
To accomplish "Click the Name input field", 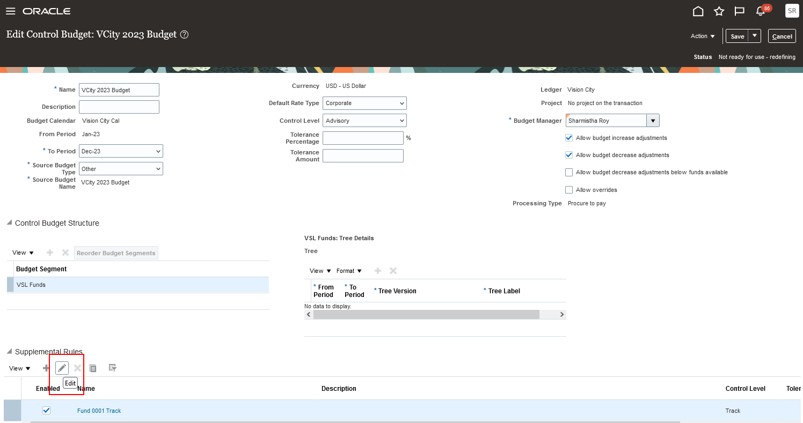I will pos(119,90).
